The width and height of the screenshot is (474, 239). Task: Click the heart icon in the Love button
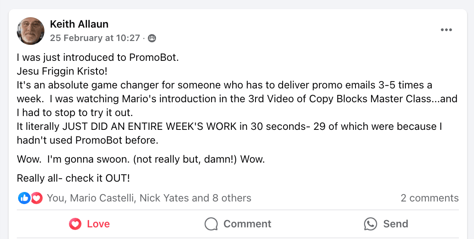pyautogui.click(x=75, y=224)
